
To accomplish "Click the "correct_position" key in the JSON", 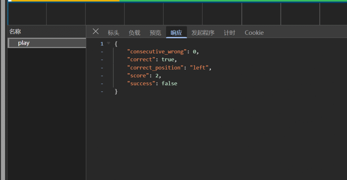I will point(156,68).
